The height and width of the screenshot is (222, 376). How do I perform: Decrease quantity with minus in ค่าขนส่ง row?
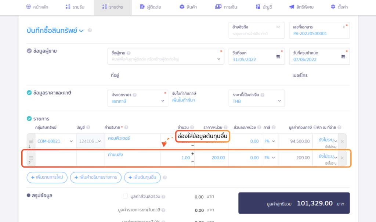(x=192, y=162)
